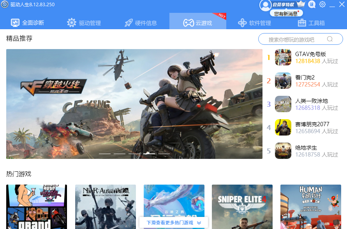Open the Grand Theft Auto Vice City card

pos(37,207)
